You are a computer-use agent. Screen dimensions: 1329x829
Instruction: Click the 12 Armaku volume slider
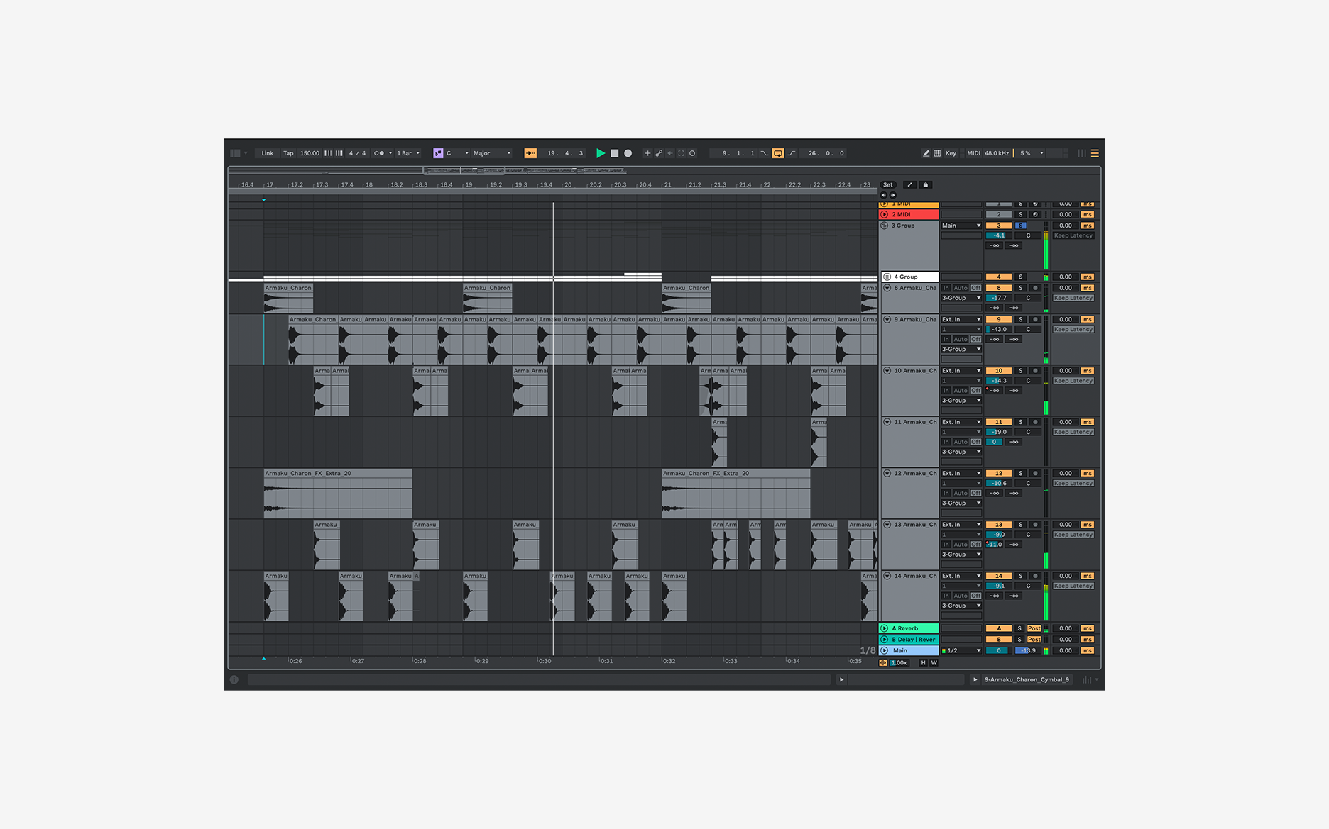click(999, 484)
